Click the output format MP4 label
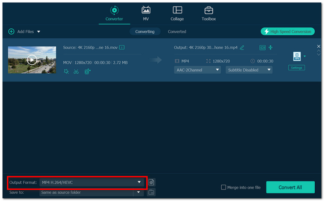This screenshot has height=201, width=324. click(x=185, y=61)
